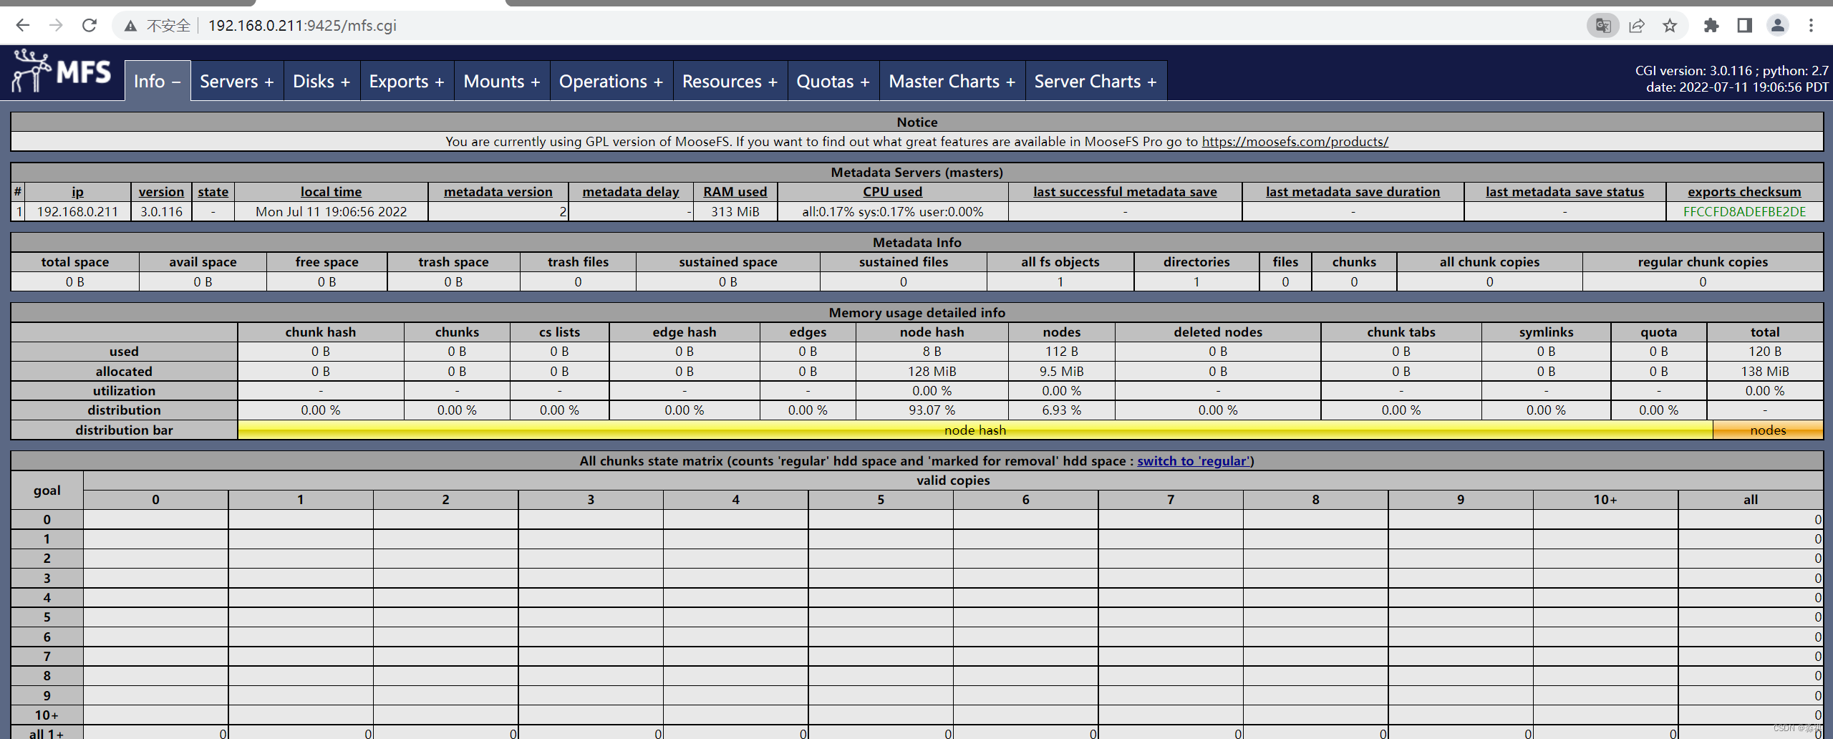Collapse the Info tab
This screenshot has width=1833, height=739.
[158, 81]
